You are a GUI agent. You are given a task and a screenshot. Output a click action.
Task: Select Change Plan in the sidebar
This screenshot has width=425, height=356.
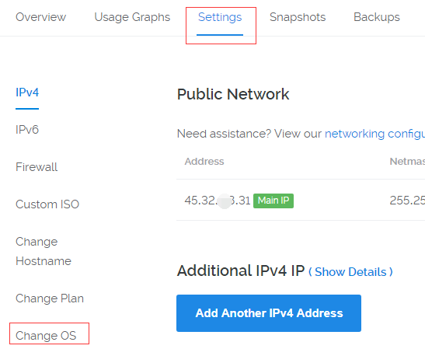pyautogui.click(x=50, y=298)
